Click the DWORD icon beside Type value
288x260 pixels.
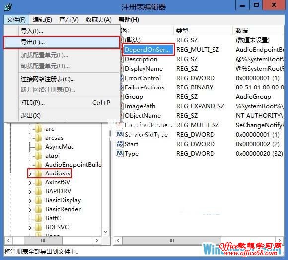pyautogui.click(x=120, y=153)
